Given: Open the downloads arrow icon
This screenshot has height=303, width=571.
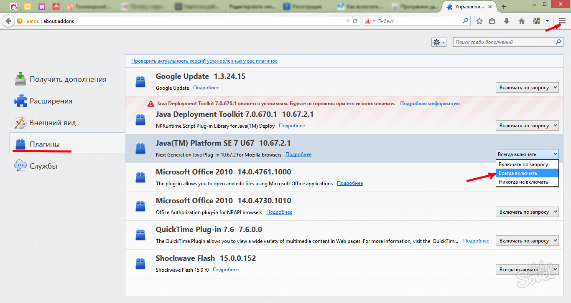Looking at the screenshot, I should click(507, 21).
